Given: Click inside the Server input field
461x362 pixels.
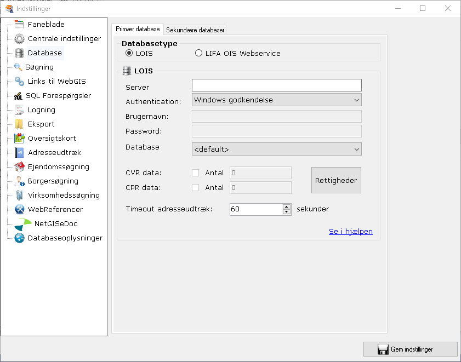Looking at the screenshot, I should click(x=276, y=85).
